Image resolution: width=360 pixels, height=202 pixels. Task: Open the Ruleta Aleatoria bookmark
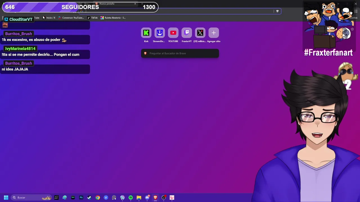point(113,18)
